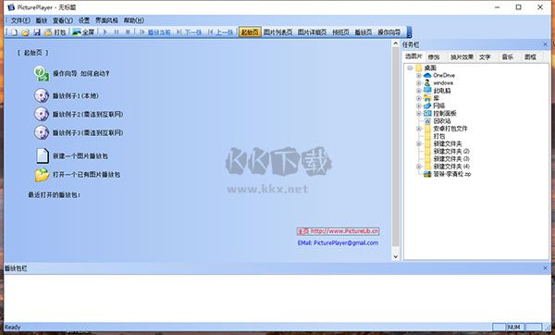Open the 设置 menu

(84, 20)
